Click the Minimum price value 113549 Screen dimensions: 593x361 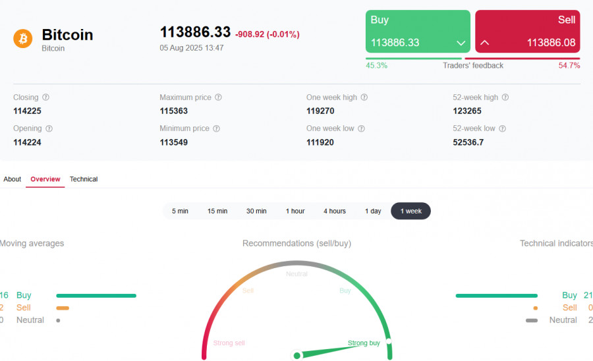click(173, 142)
